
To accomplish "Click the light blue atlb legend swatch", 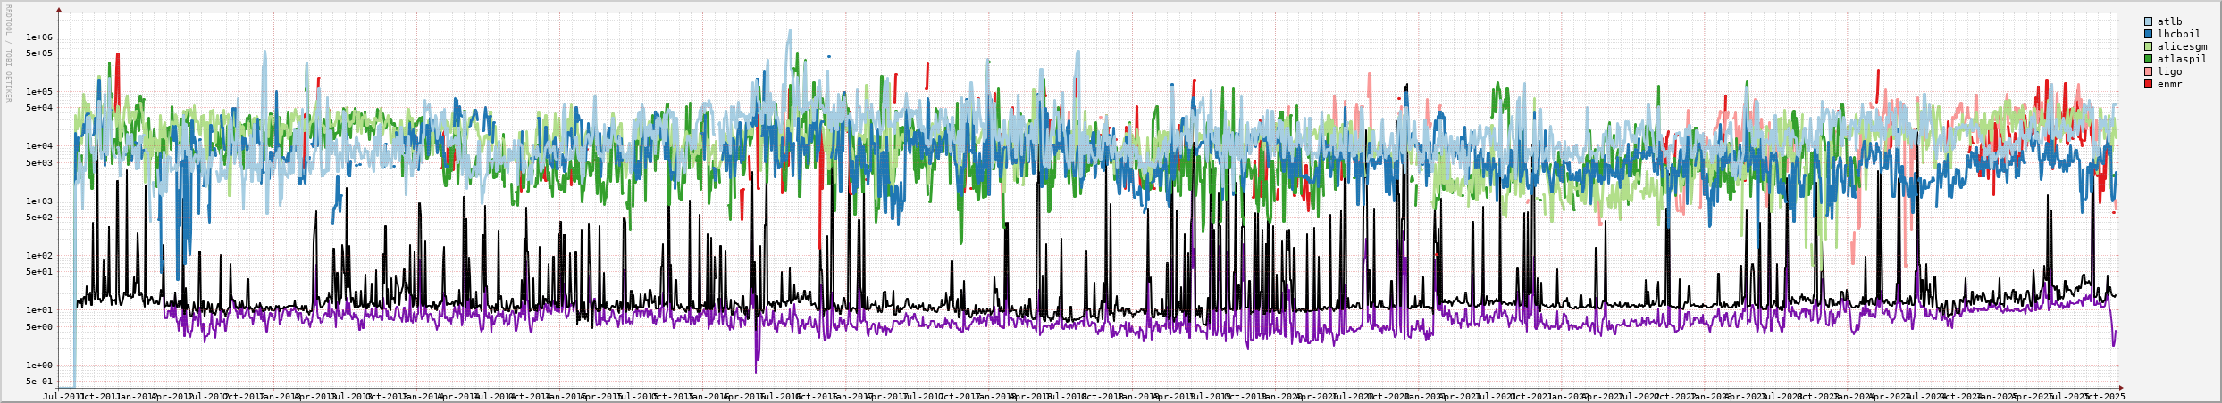I will pos(2148,21).
